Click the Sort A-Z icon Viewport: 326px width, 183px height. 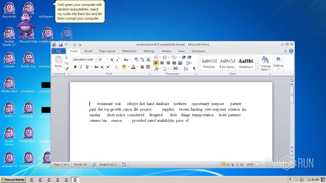pyautogui.click(x=186, y=68)
